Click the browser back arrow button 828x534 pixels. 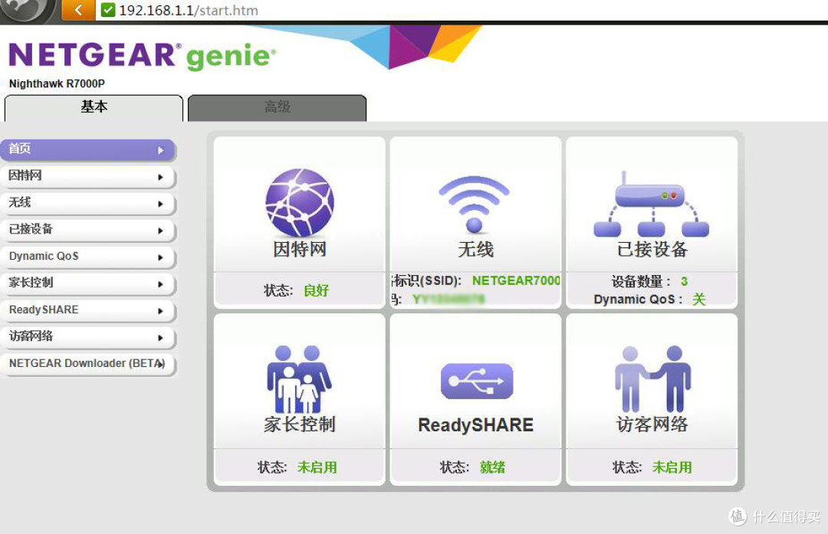tap(78, 10)
